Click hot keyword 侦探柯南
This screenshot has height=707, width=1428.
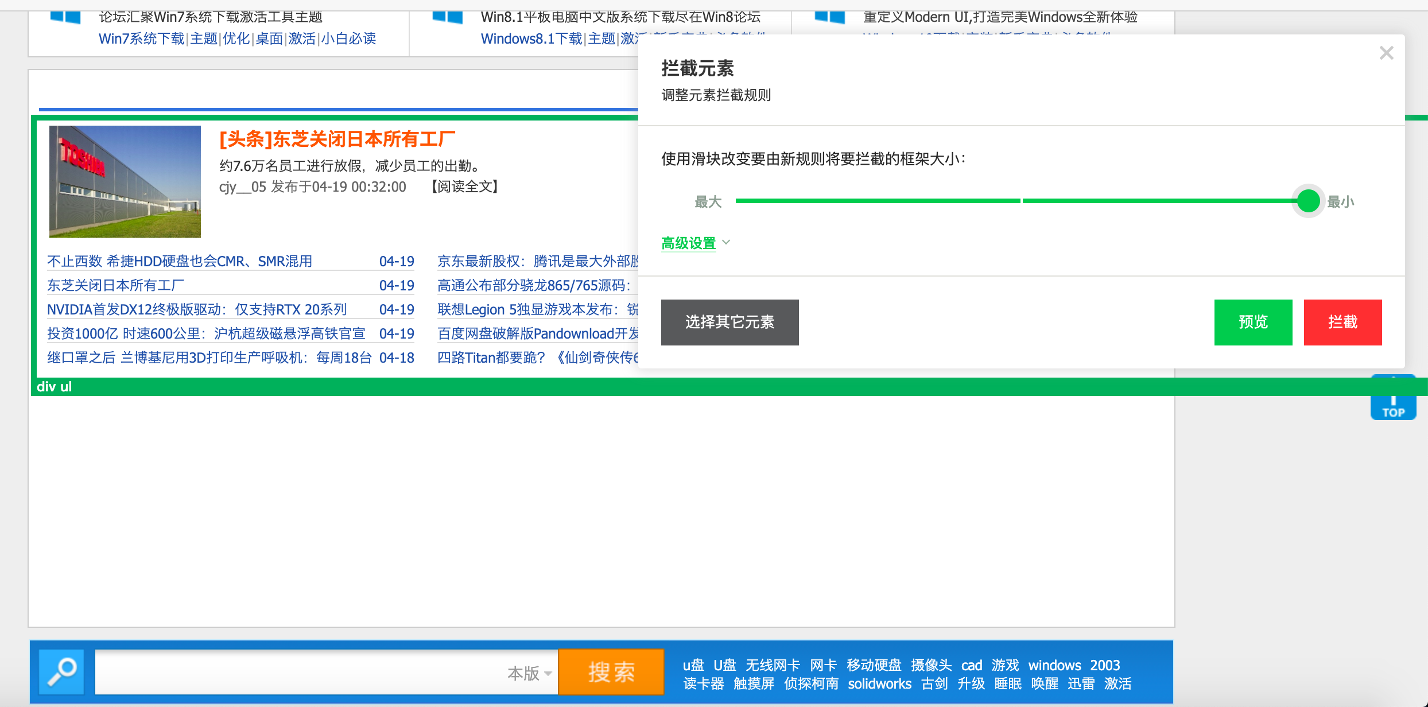point(812,683)
